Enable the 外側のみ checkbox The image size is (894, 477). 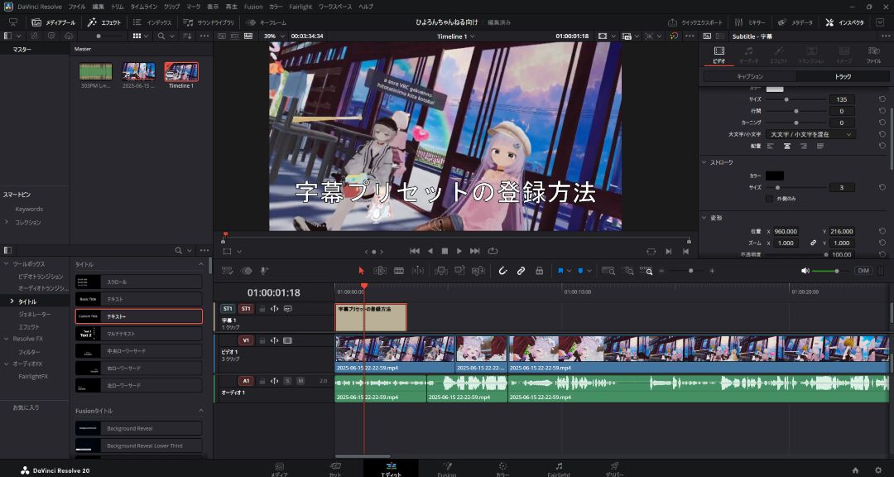click(x=769, y=199)
